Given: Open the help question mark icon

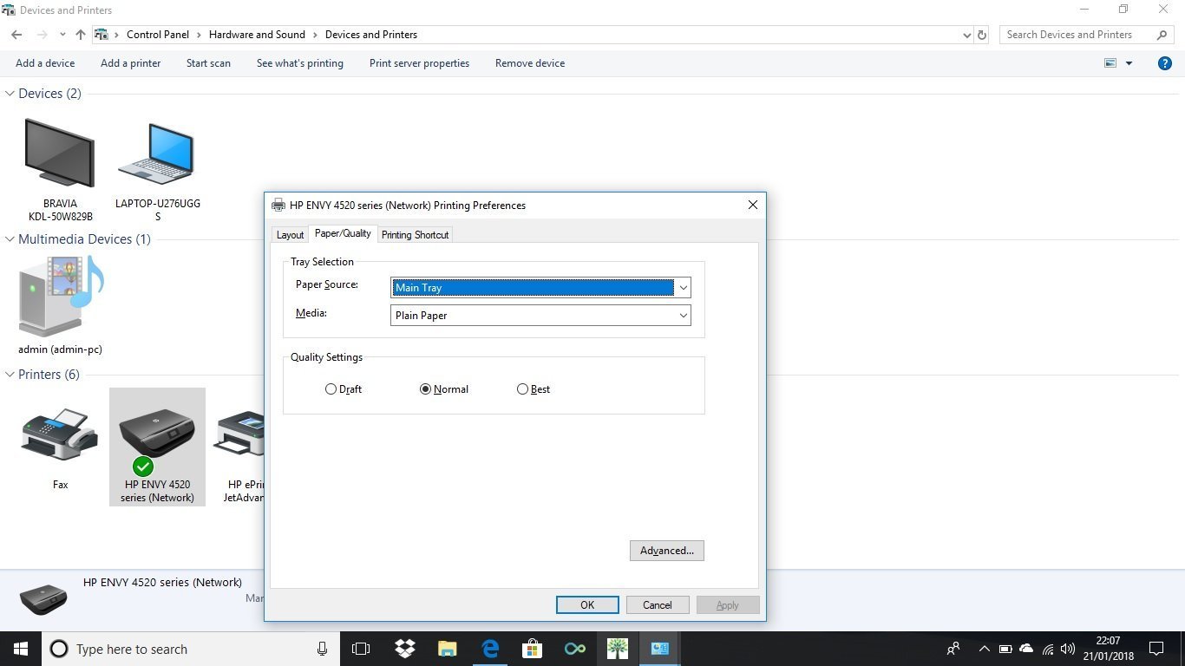Looking at the screenshot, I should (x=1165, y=63).
